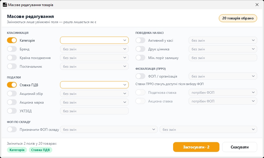Enable the Постачальник toggle
264x158 pixels.
12,67
